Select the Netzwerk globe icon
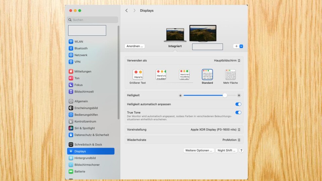This screenshot has height=181, width=322. coord(71,55)
